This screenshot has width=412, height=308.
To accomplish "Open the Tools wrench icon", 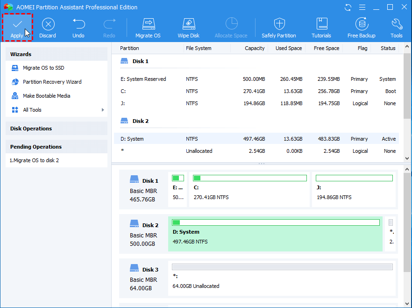I will coord(397,24).
